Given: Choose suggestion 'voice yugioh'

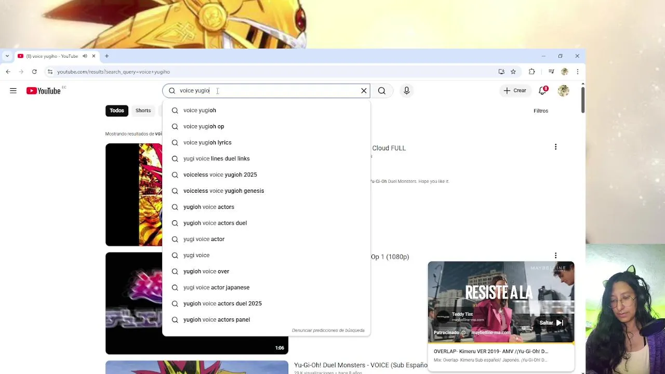Looking at the screenshot, I should (x=266, y=110).
